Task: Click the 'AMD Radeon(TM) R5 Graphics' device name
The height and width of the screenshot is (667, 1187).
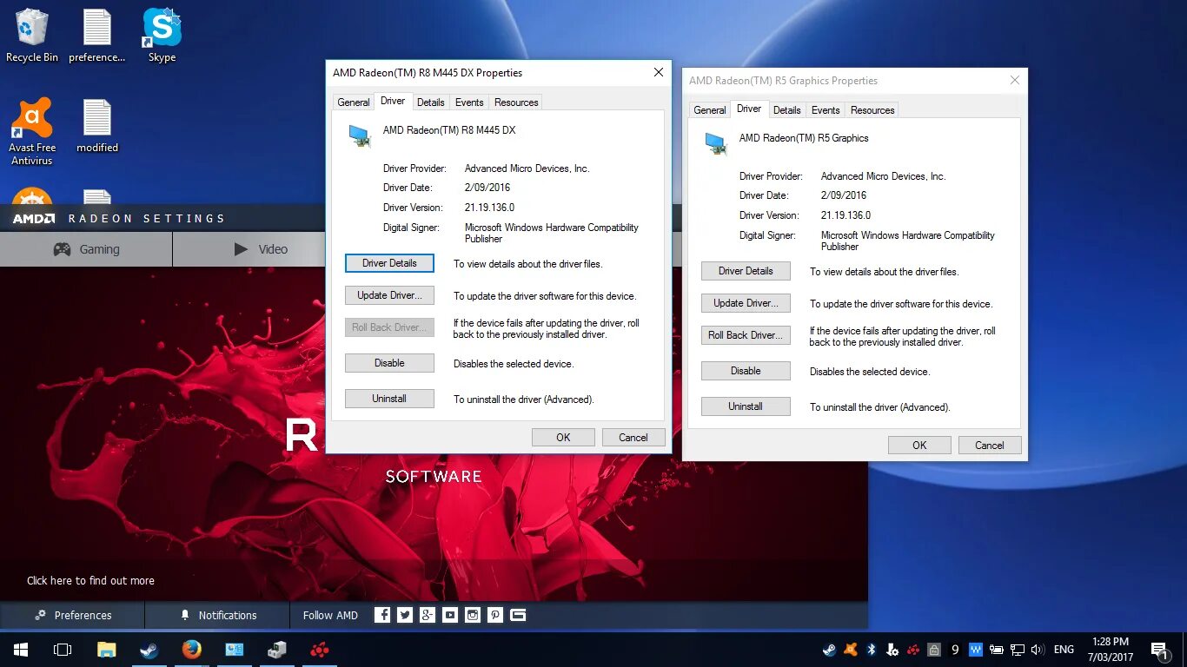Action: point(804,138)
